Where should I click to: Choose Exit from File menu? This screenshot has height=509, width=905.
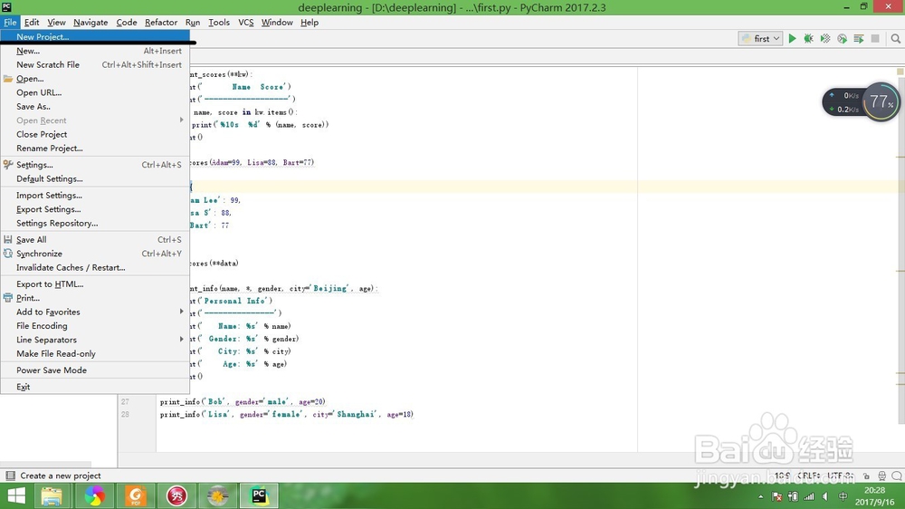(x=95, y=387)
